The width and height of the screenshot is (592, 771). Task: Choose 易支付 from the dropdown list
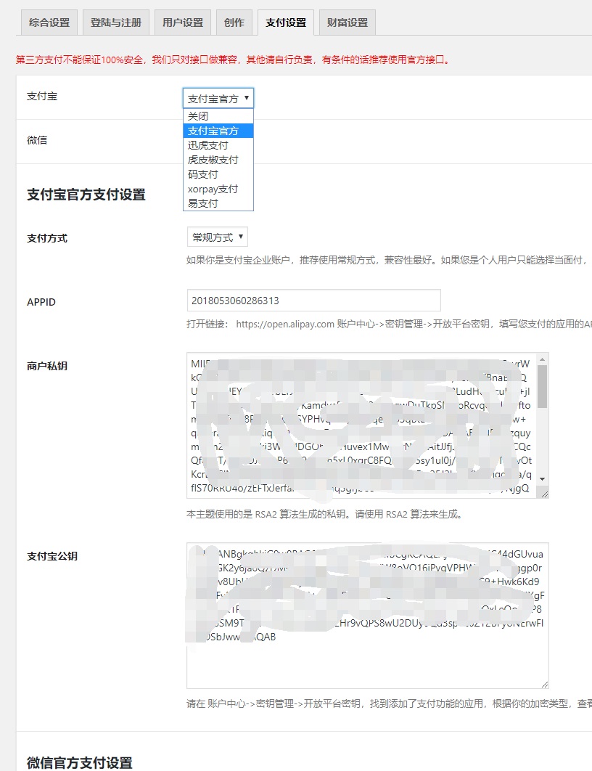218,203
